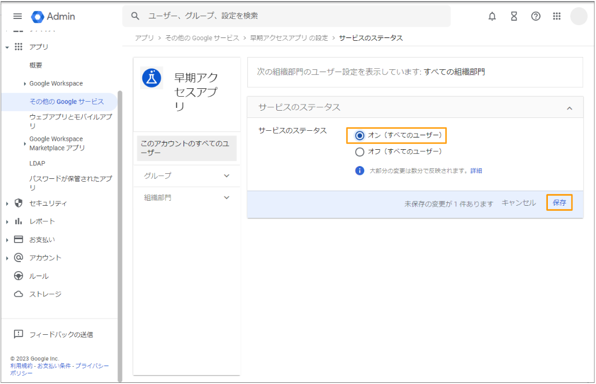Expand Google Workspace Marketplace アプリ arrow
Image resolution: width=596 pixels, height=384 pixels.
click(x=25, y=144)
